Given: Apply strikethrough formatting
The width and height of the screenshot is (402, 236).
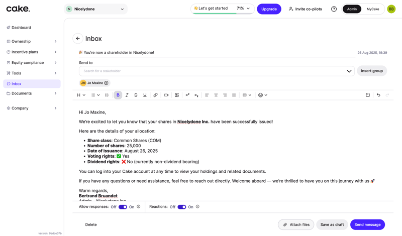Looking at the screenshot, I should click(x=136, y=95).
